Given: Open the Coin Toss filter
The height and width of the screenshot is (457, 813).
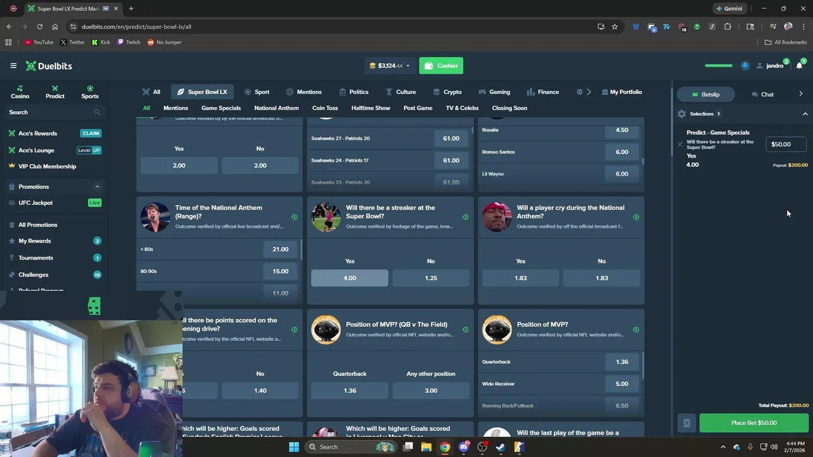Looking at the screenshot, I should 325,108.
